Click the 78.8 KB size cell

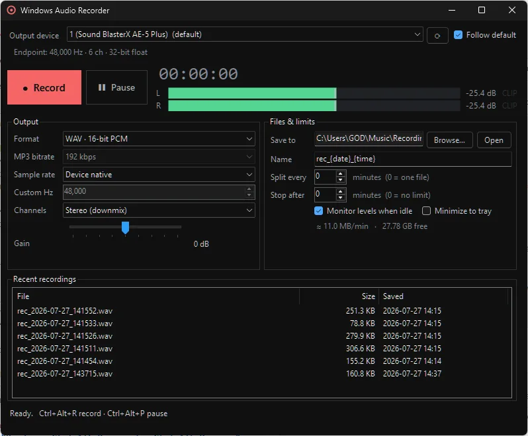pyautogui.click(x=363, y=324)
